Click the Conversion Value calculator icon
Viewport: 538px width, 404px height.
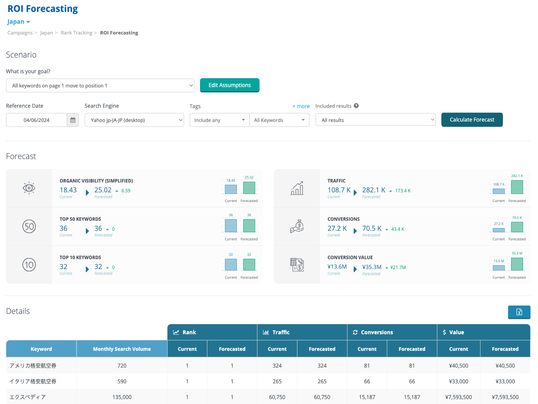297,265
